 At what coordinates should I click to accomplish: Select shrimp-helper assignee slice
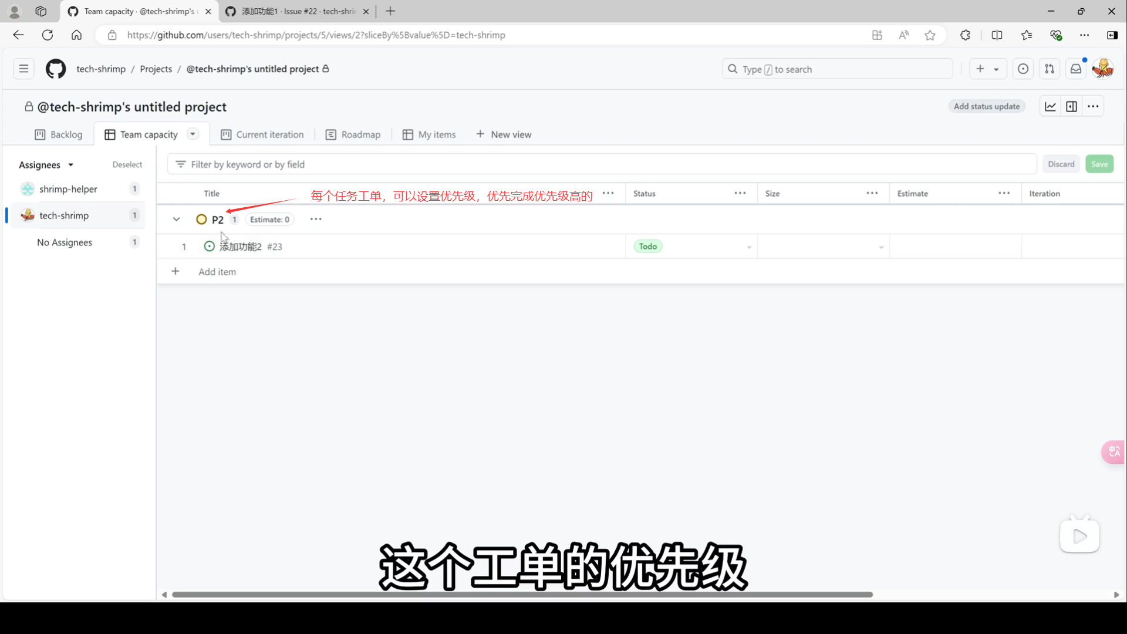(x=68, y=189)
